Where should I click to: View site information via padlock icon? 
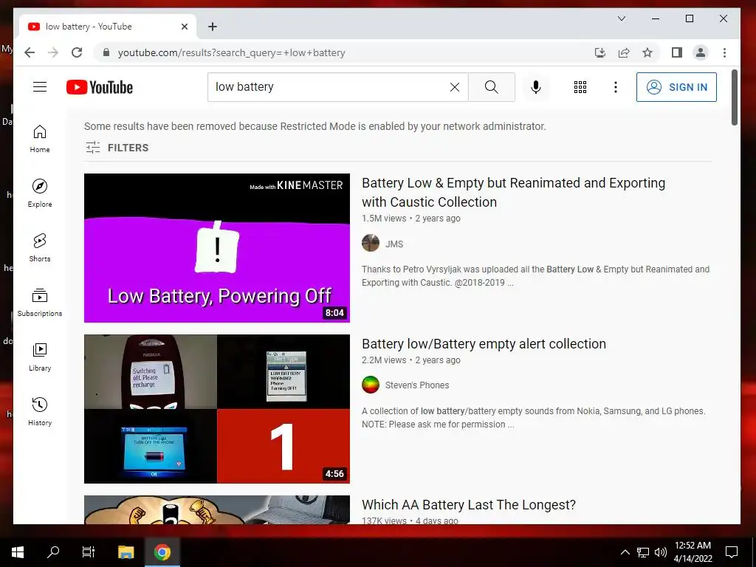106,52
